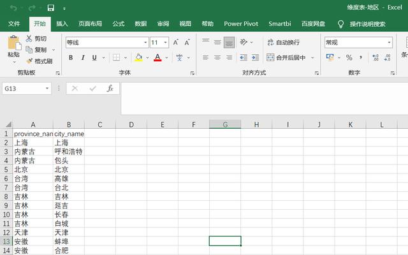The height and width of the screenshot is (255, 408).
Task: Expand the underline style arrow
Action: pos(103,58)
